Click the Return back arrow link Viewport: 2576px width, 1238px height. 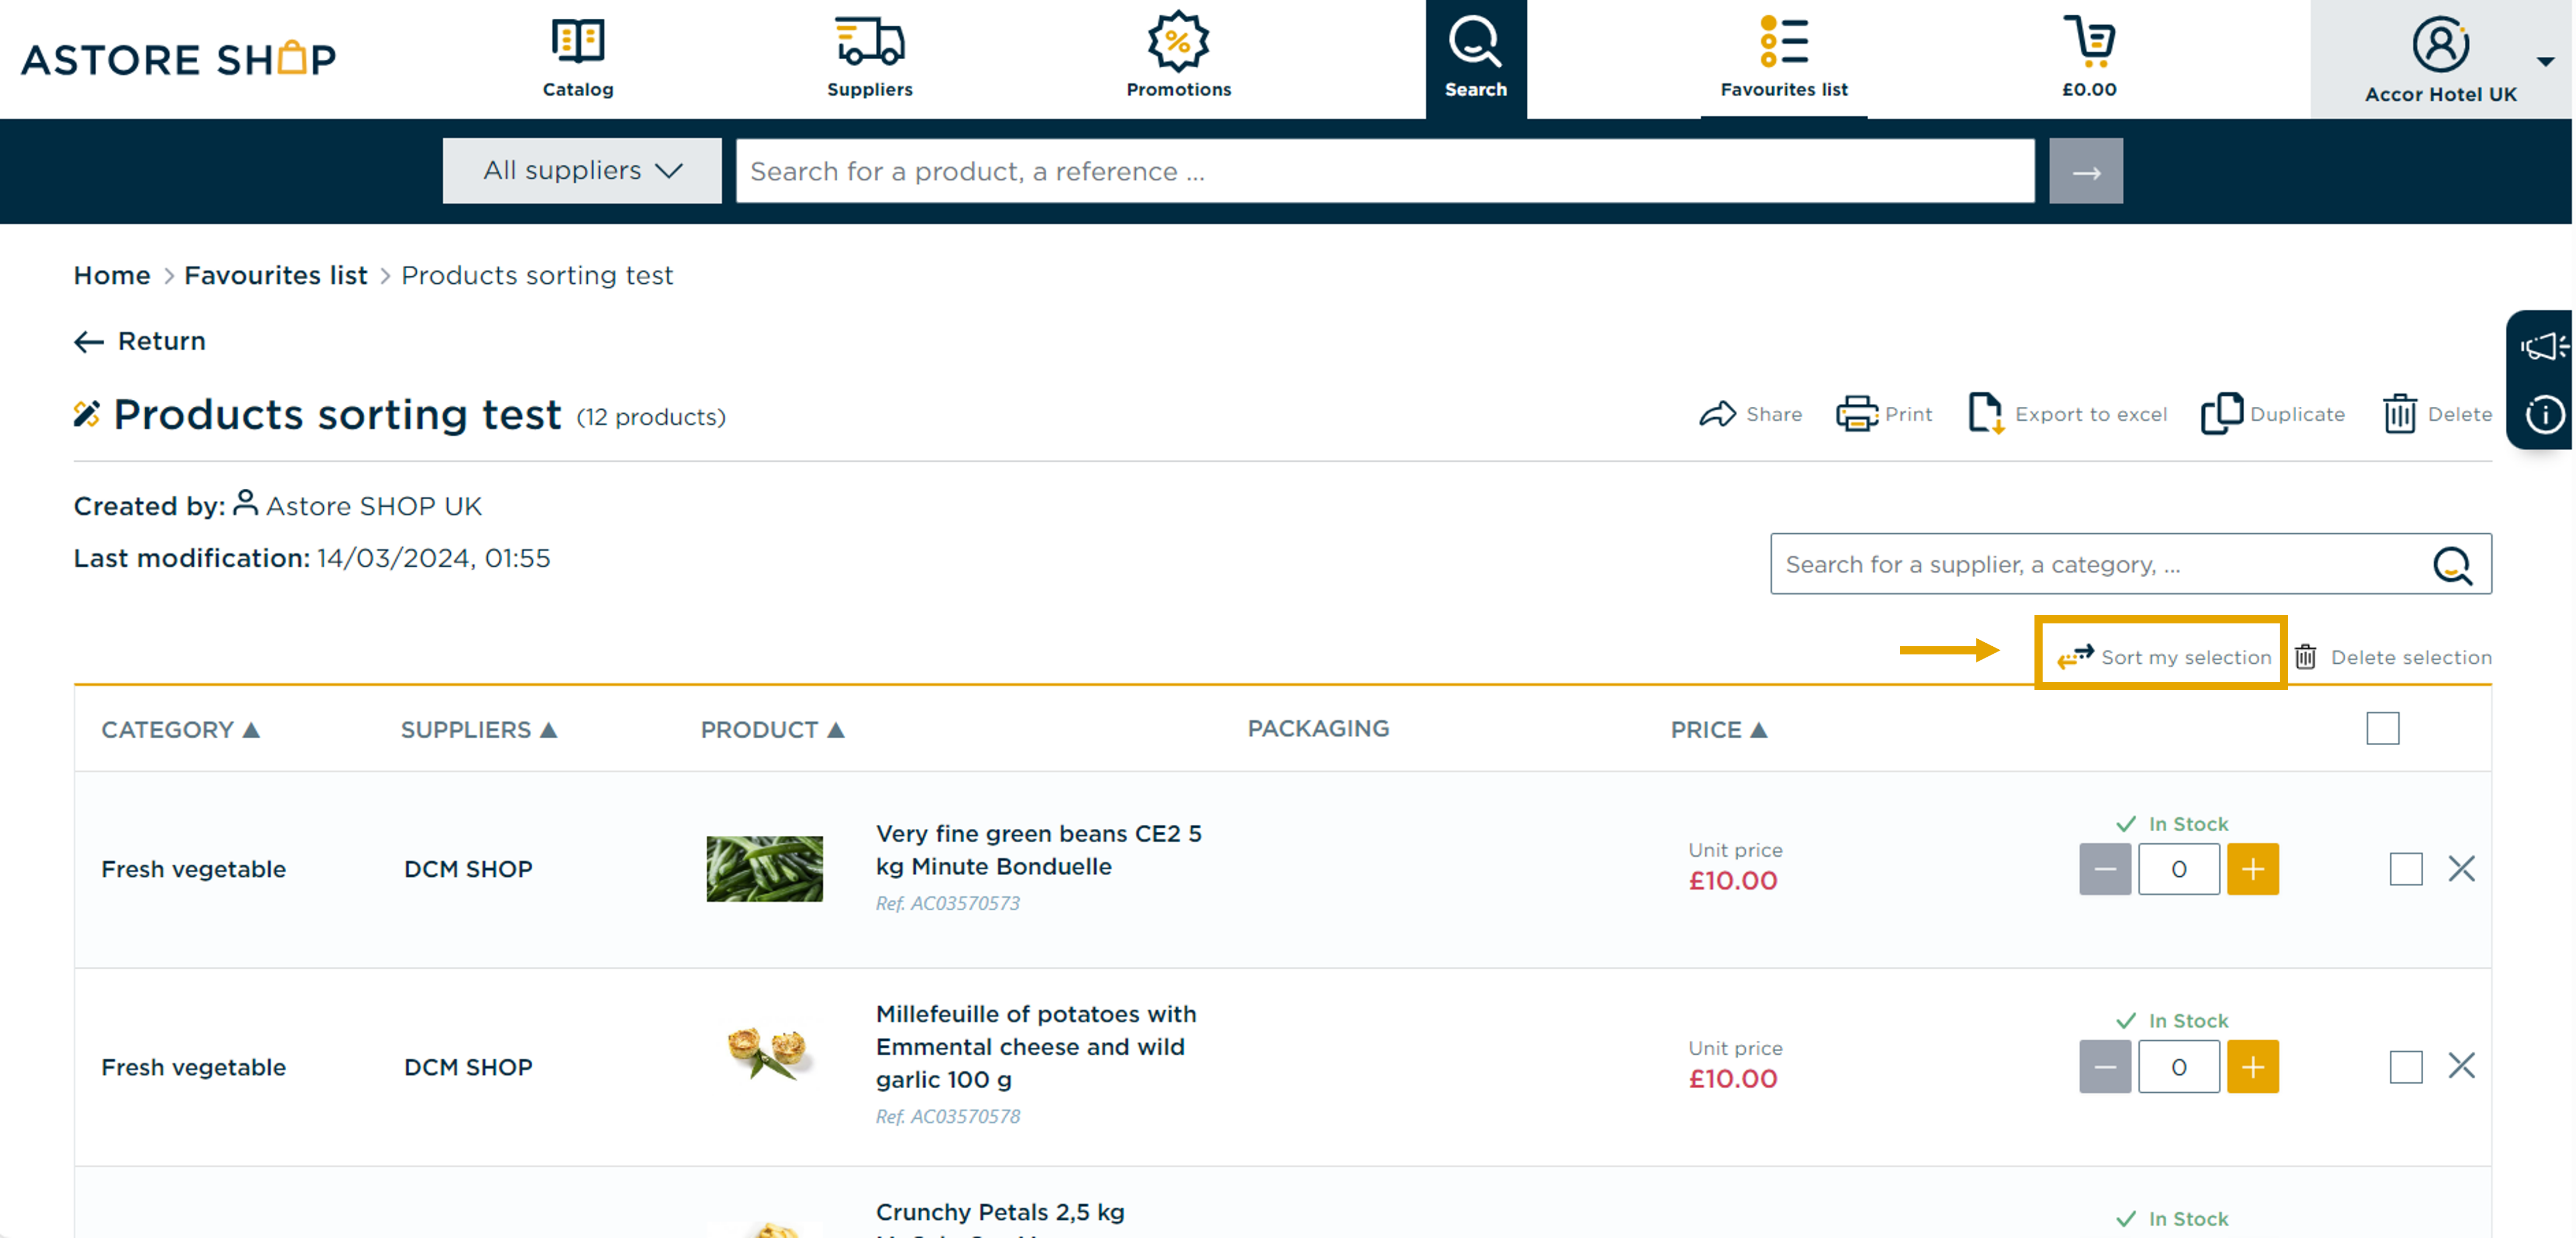pos(140,341)
